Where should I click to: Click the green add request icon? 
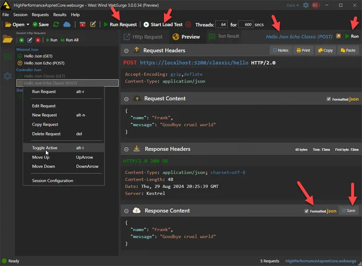pyautogui.click(x=21, y=40)
